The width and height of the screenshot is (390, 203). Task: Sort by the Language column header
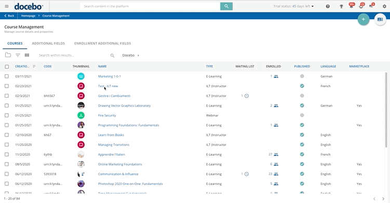coord(328,66)
